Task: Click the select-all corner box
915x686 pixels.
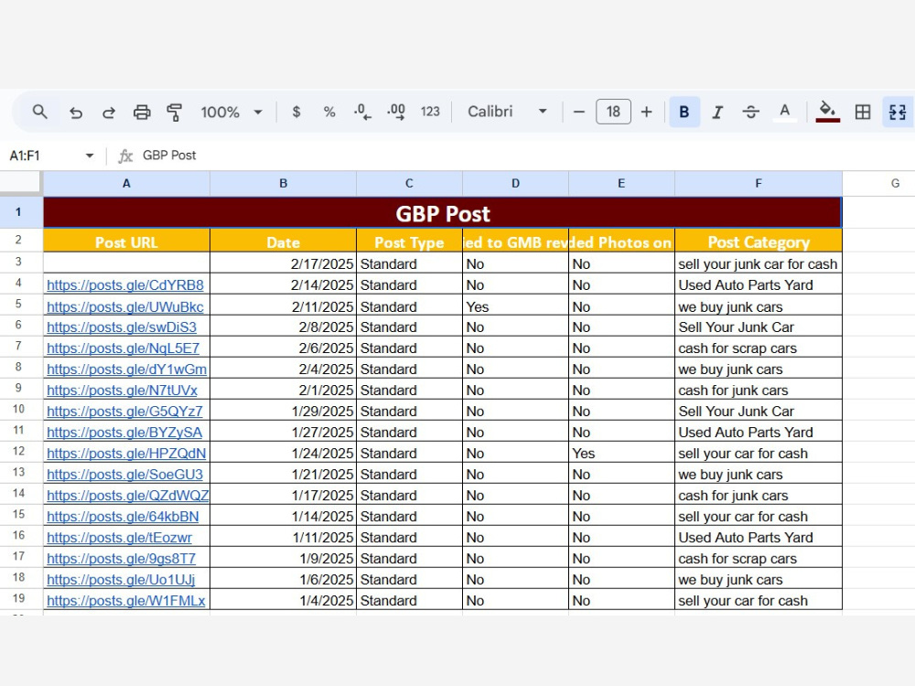Action: click(20, 183)
